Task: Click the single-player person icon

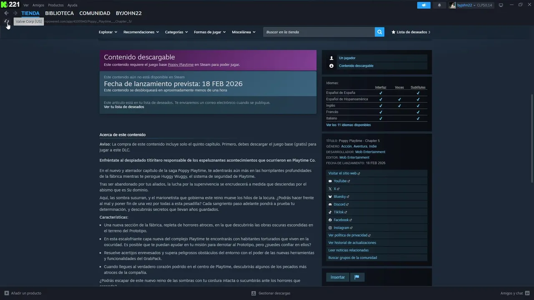Action: [x=332, y=58]
